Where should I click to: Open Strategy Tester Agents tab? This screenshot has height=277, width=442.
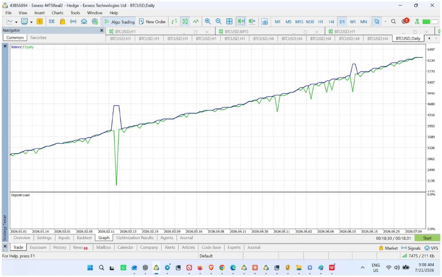point(167,238)
